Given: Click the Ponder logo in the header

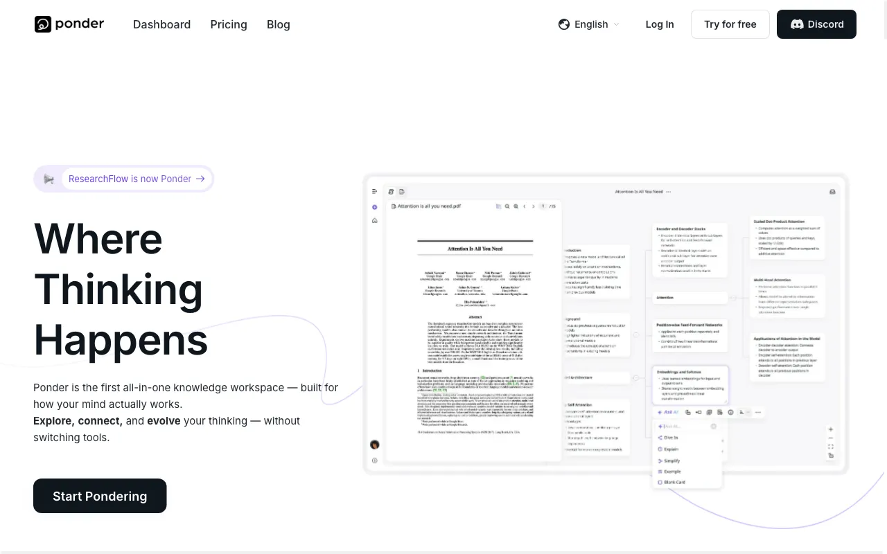Looking at the screenshot, I should click(x=69, y=24).
